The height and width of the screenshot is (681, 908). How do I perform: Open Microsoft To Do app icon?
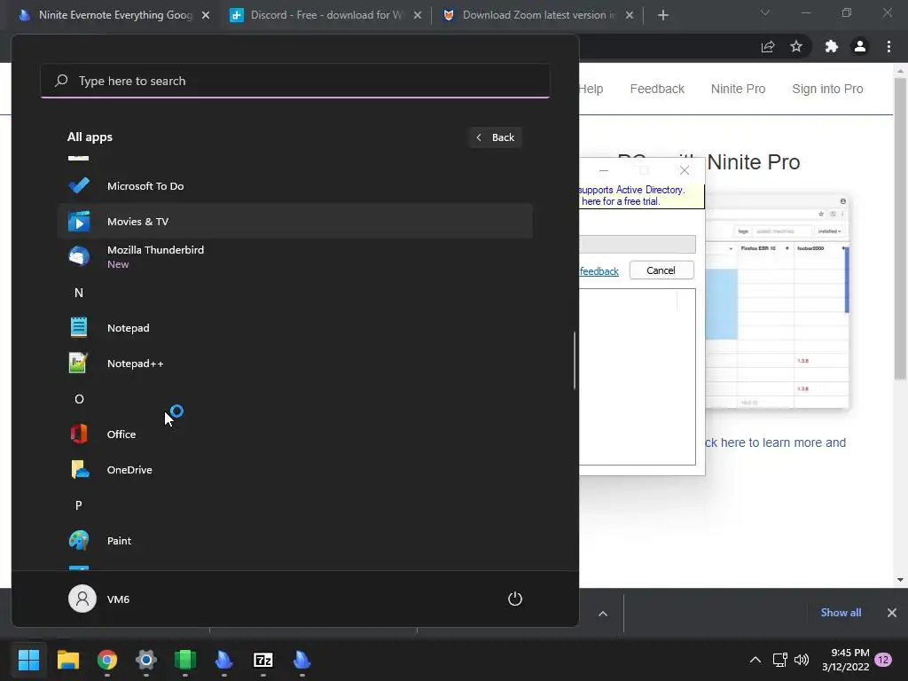pos(79,186)
